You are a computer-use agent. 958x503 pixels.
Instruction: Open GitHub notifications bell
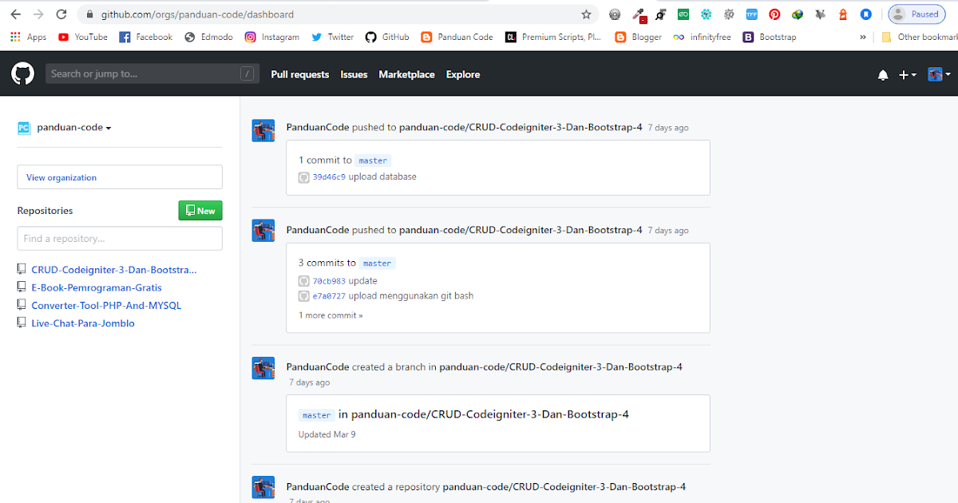point(882,74)
